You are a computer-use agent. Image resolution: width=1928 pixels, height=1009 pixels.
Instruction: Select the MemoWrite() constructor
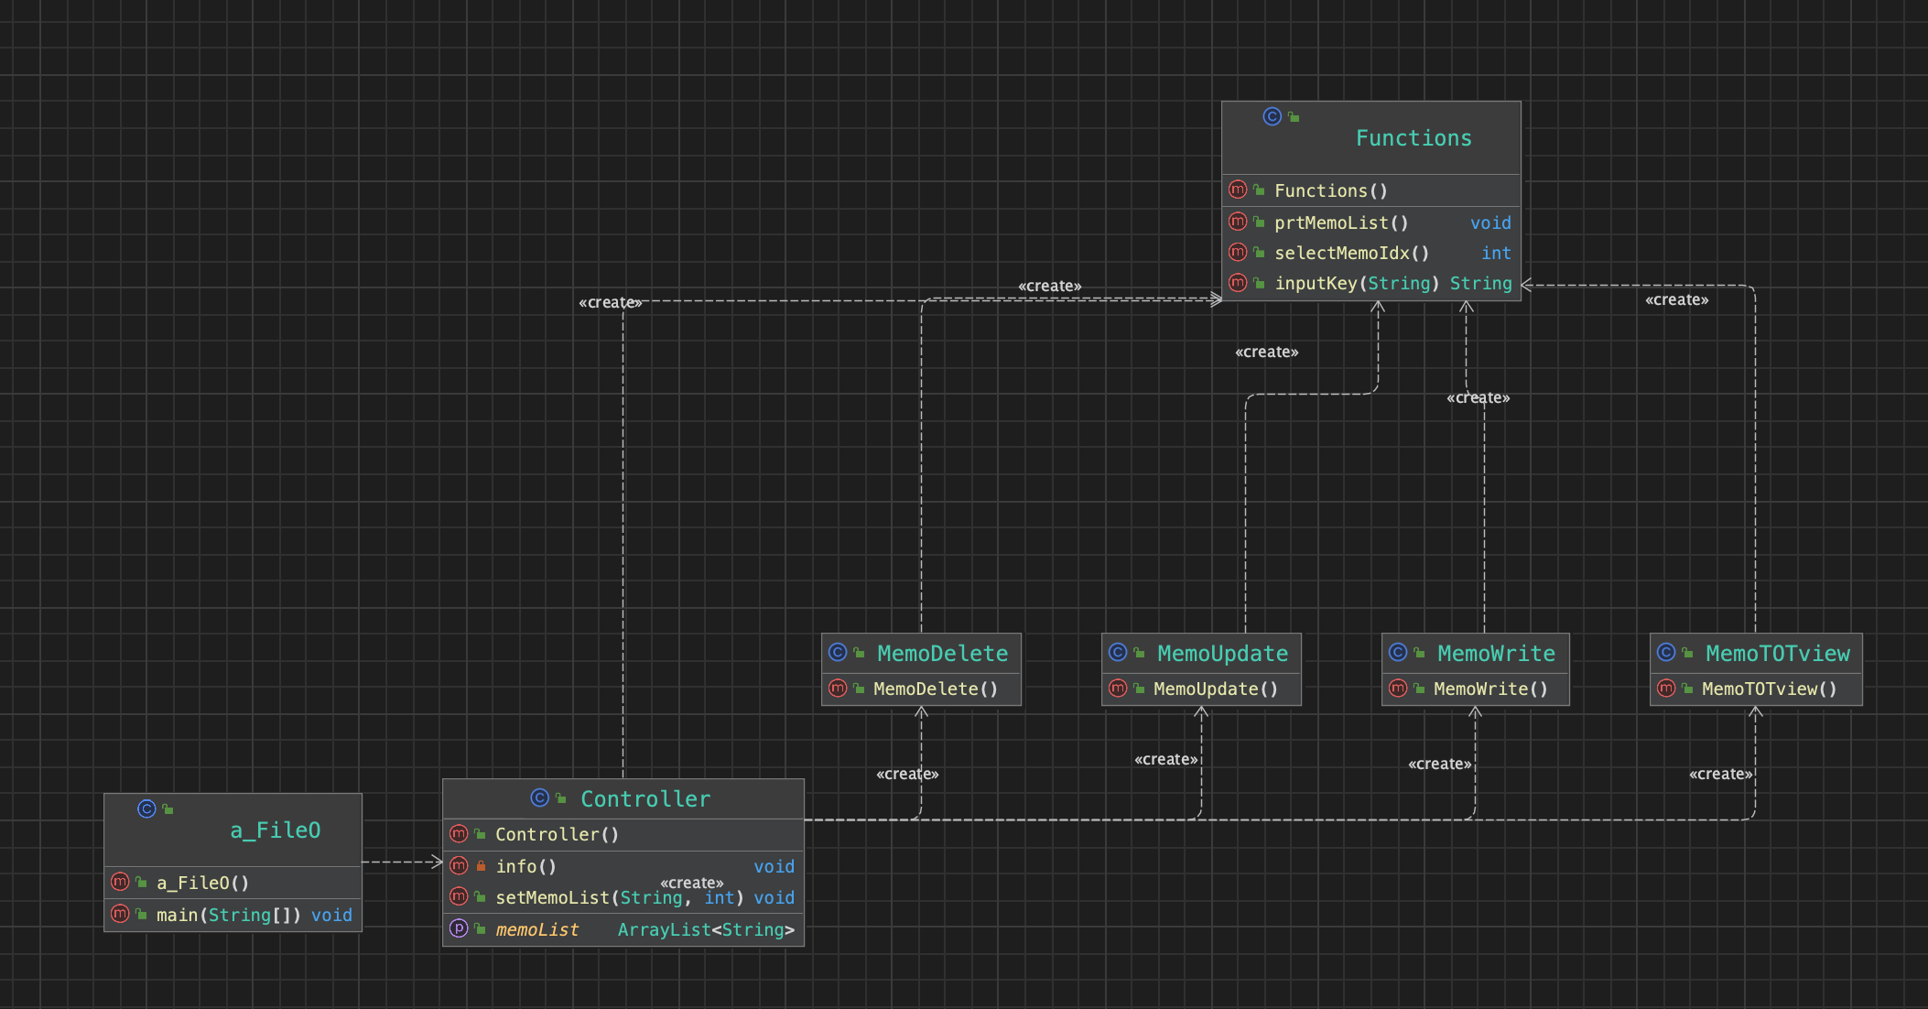1476,689
